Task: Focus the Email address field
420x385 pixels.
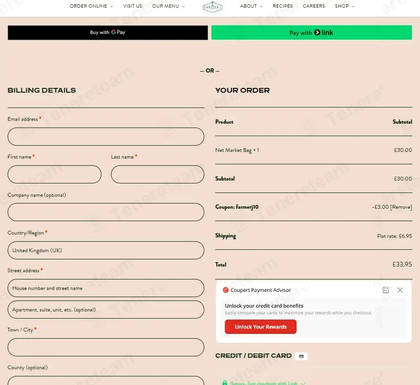Action: [x=106, y=137]
